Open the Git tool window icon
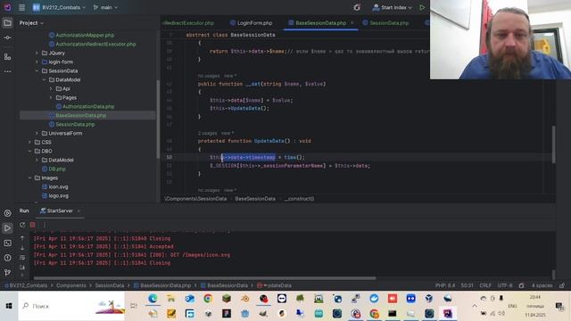Viewport: 571px width, 321px height. (7, 272)
